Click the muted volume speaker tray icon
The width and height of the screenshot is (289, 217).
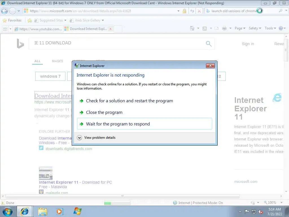coord(260,212)
